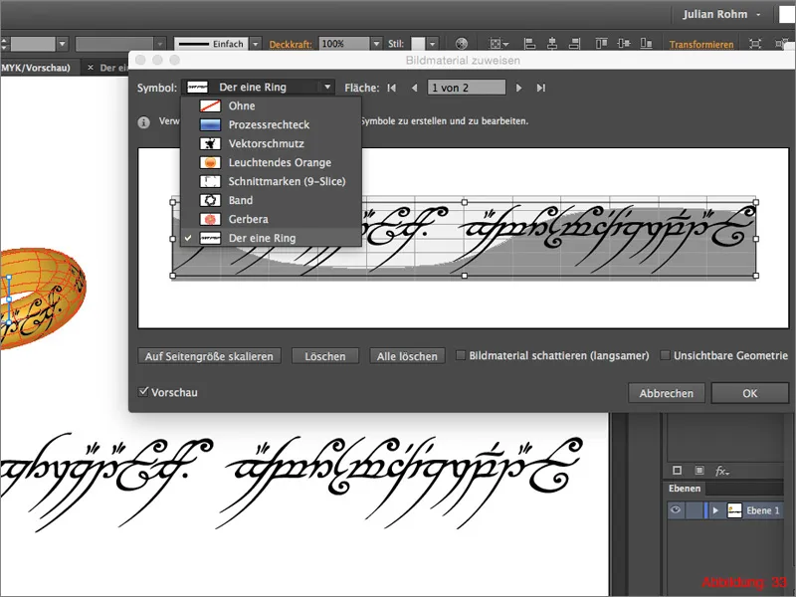Click the 3D ring object on canvas
Image resolution: width=796 pixels, height=597 pixels.
coord(43,298)
